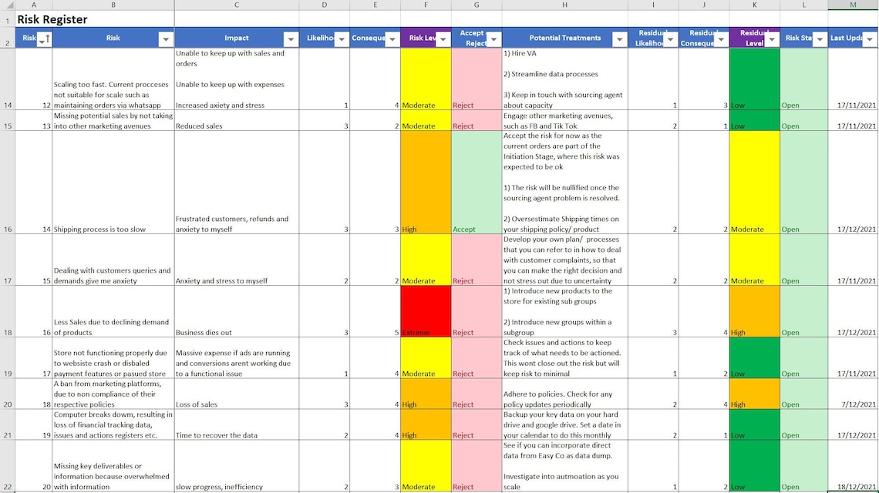The width and height of the screenshot is (879, 493).
Task: Open the Accept Reject column filter
Action: pyautogui.click(x=494, y=38)
